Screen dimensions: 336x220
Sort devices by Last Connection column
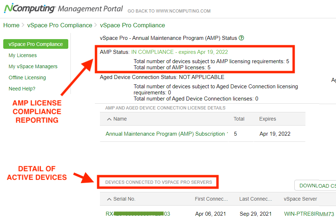pyautogui.click(x=256, y=199)
